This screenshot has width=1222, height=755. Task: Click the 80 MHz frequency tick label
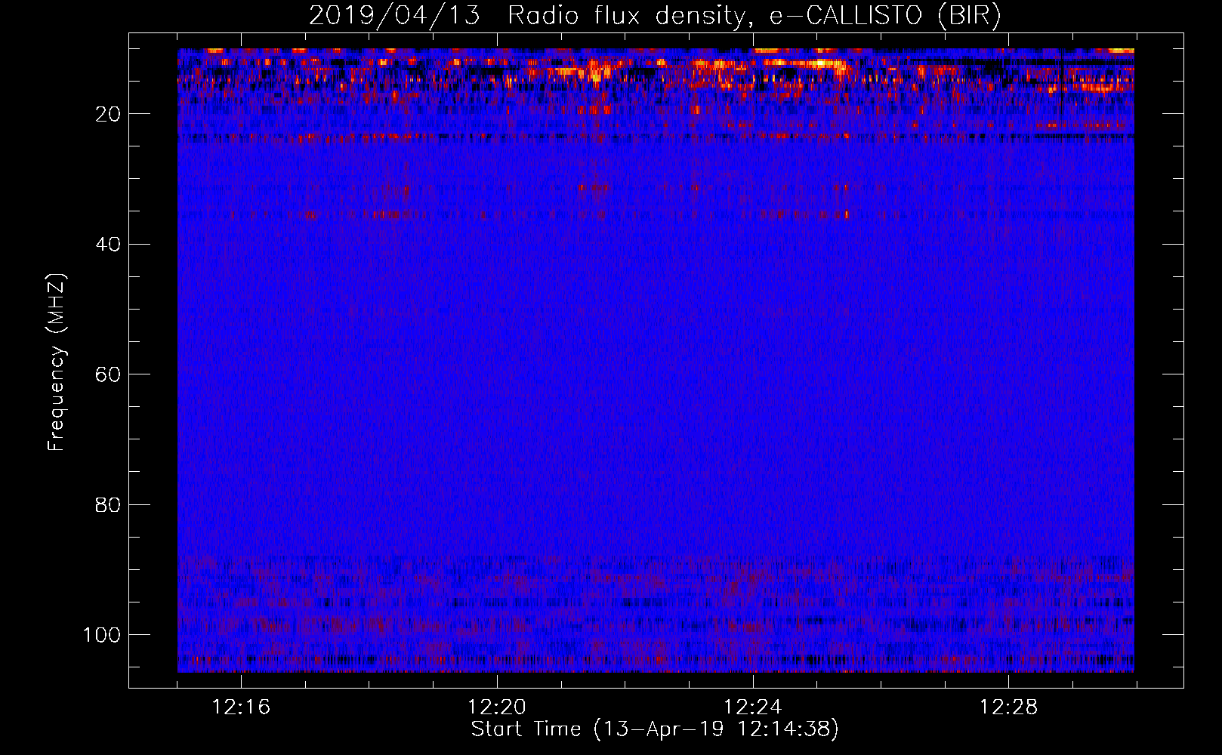tap(109, 504)
